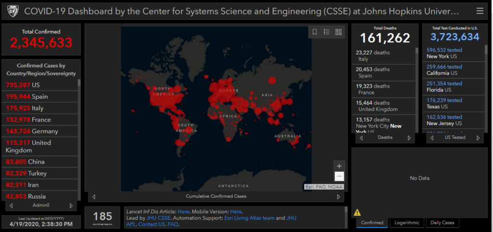The image size is (493, 232).
Task: Go to next view right of Admin0
Action: [71, 206]
